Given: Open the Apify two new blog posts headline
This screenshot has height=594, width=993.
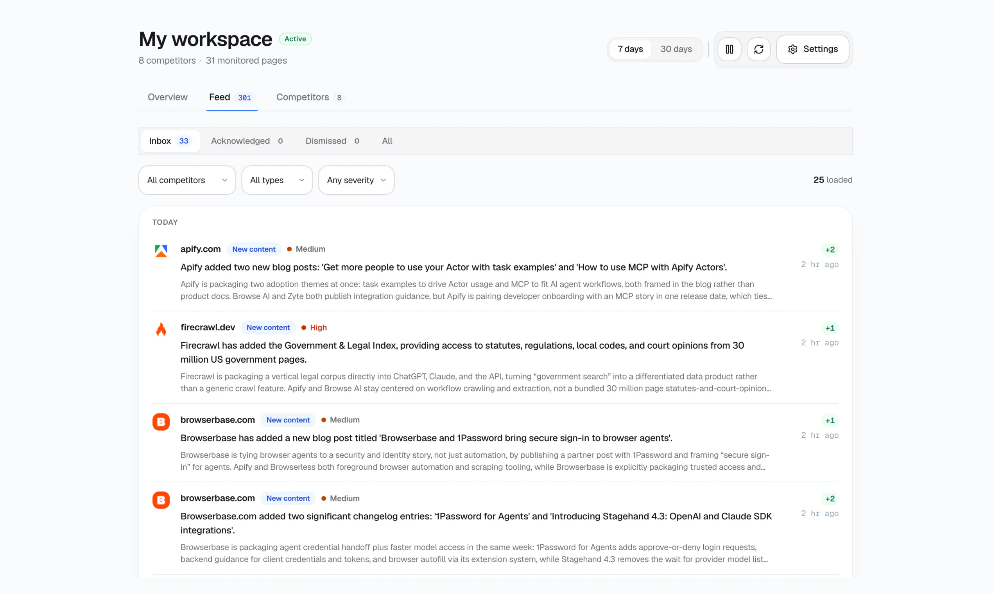Looking at the screenshot, I should pos(453,267).
